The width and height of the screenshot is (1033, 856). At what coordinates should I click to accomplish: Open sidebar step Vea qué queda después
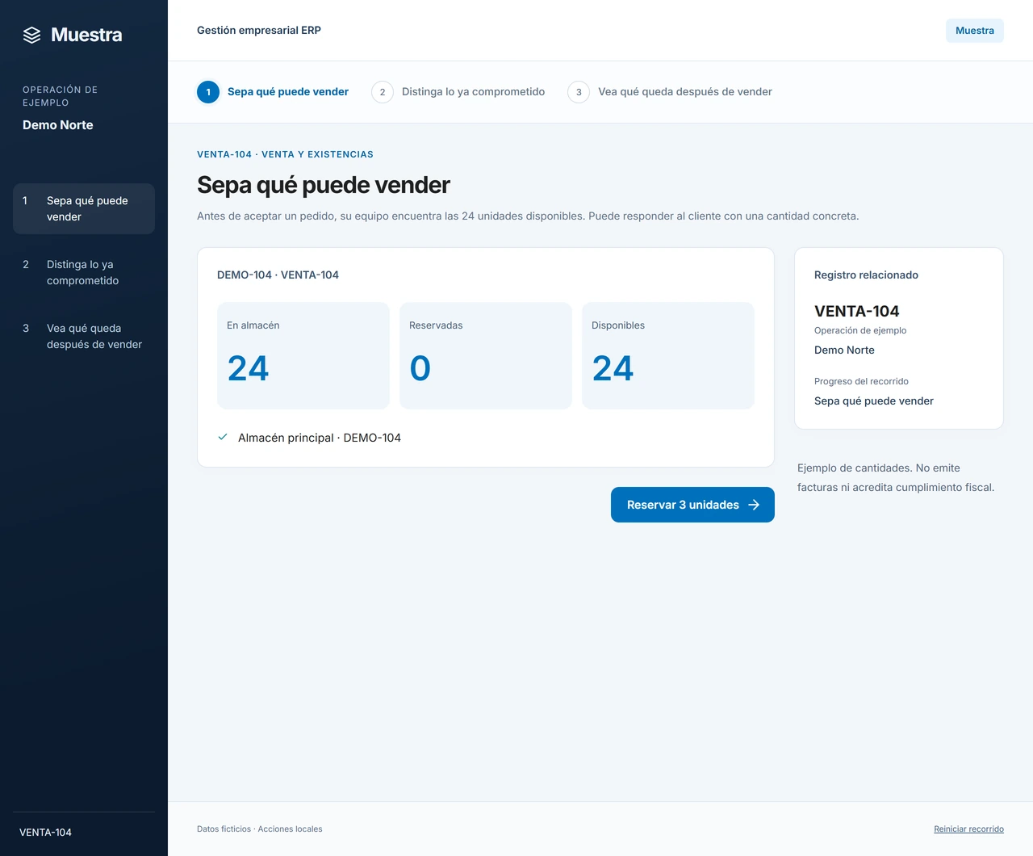[x=84, y=336]
